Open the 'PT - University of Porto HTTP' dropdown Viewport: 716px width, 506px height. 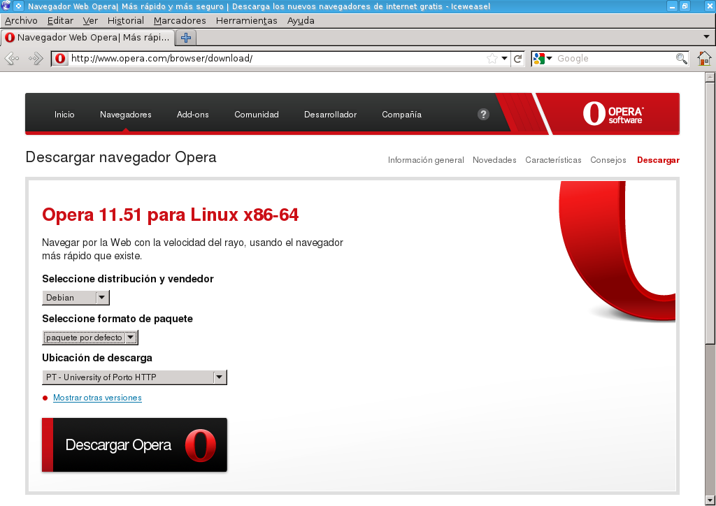click(x=134, y=377)
